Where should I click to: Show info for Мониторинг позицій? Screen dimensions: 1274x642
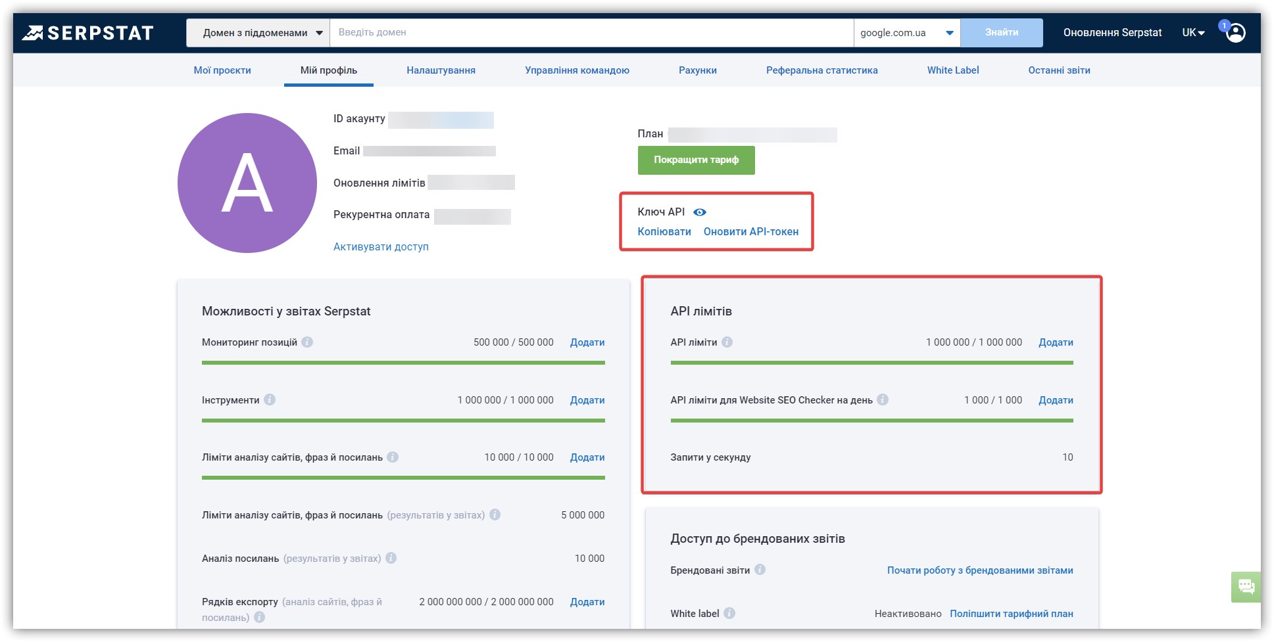pyautogui.click(x=307, y=342)
